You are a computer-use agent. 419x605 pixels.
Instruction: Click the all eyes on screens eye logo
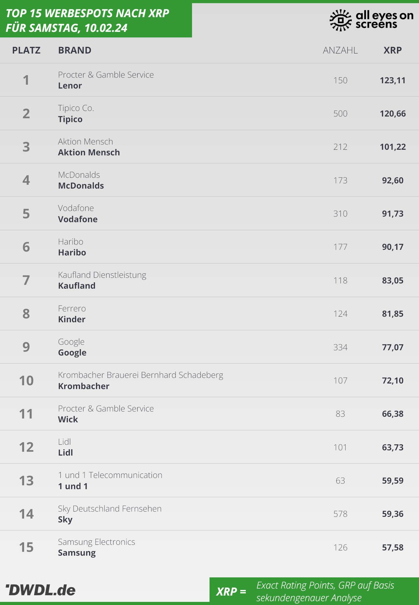click(x=340, y=20)
